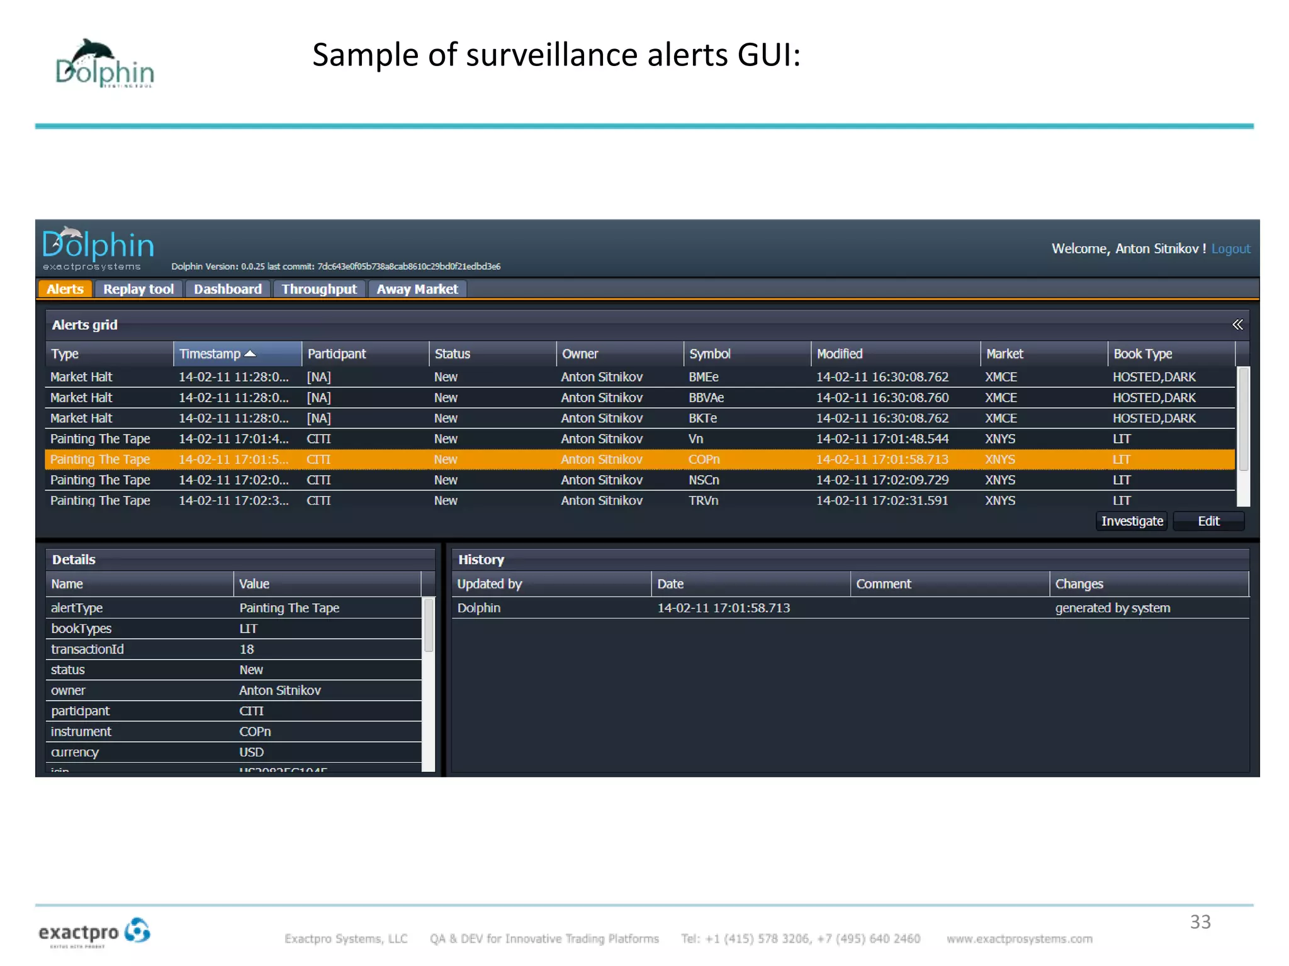Screen dimensions: 1289x966
Task: Click the alertType row in Details
Action: click(234, 608)
